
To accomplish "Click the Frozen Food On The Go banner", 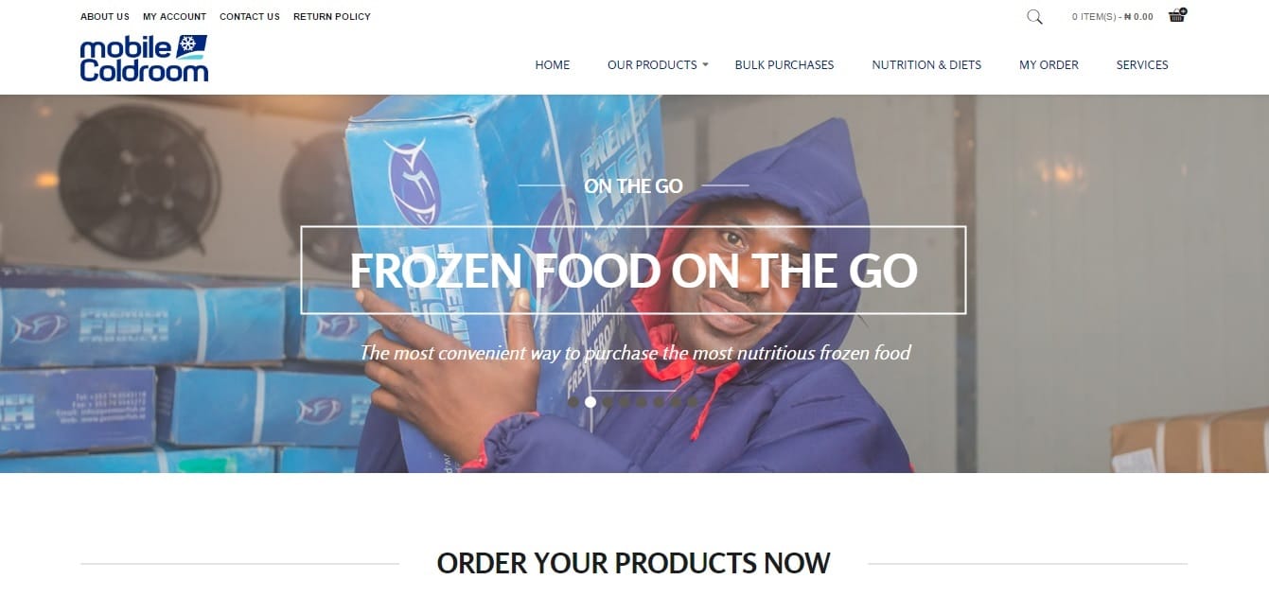I will tap(633, 271).
